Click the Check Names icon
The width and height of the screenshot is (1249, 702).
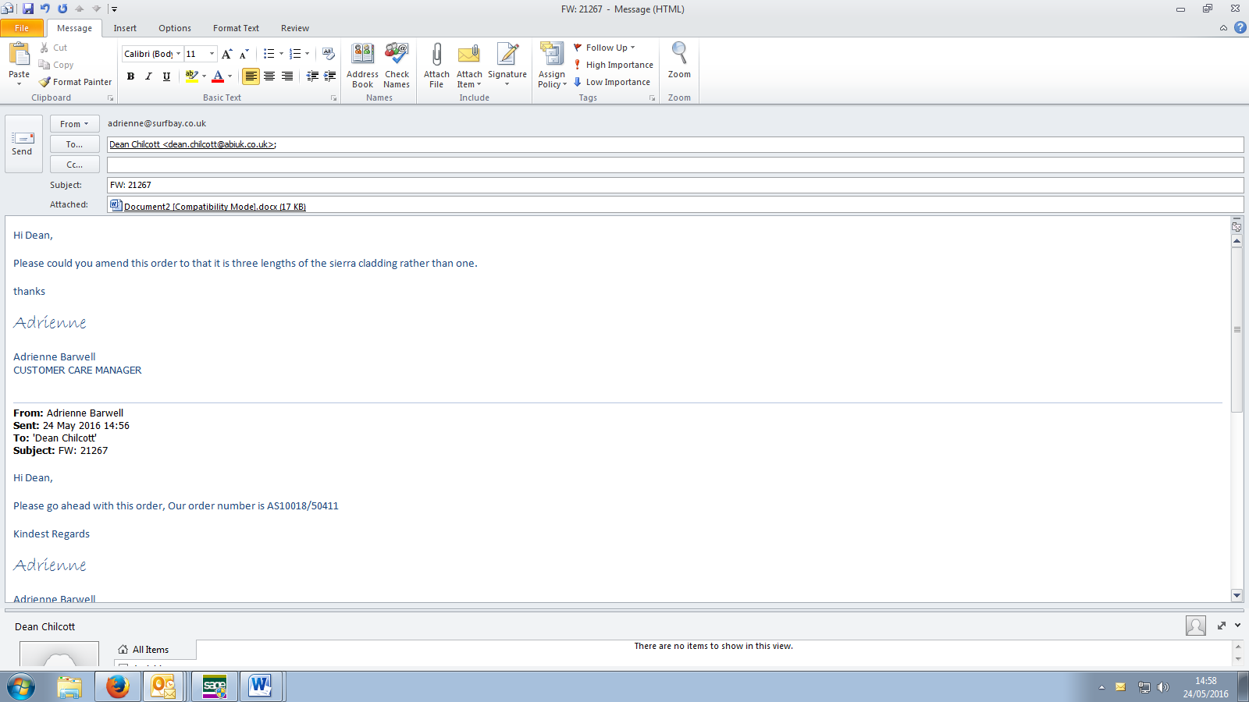[x=397, y=55]
